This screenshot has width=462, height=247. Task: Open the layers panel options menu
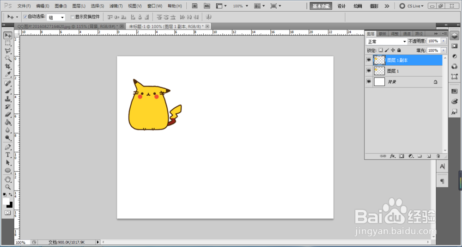tap(444, 34)
